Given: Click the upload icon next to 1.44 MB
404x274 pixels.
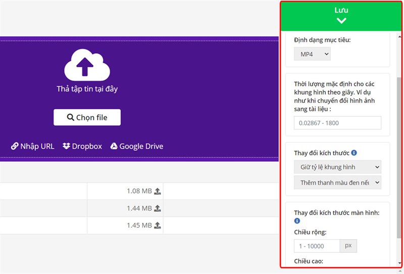Looking at the screenshot, I should coord(158,208).
